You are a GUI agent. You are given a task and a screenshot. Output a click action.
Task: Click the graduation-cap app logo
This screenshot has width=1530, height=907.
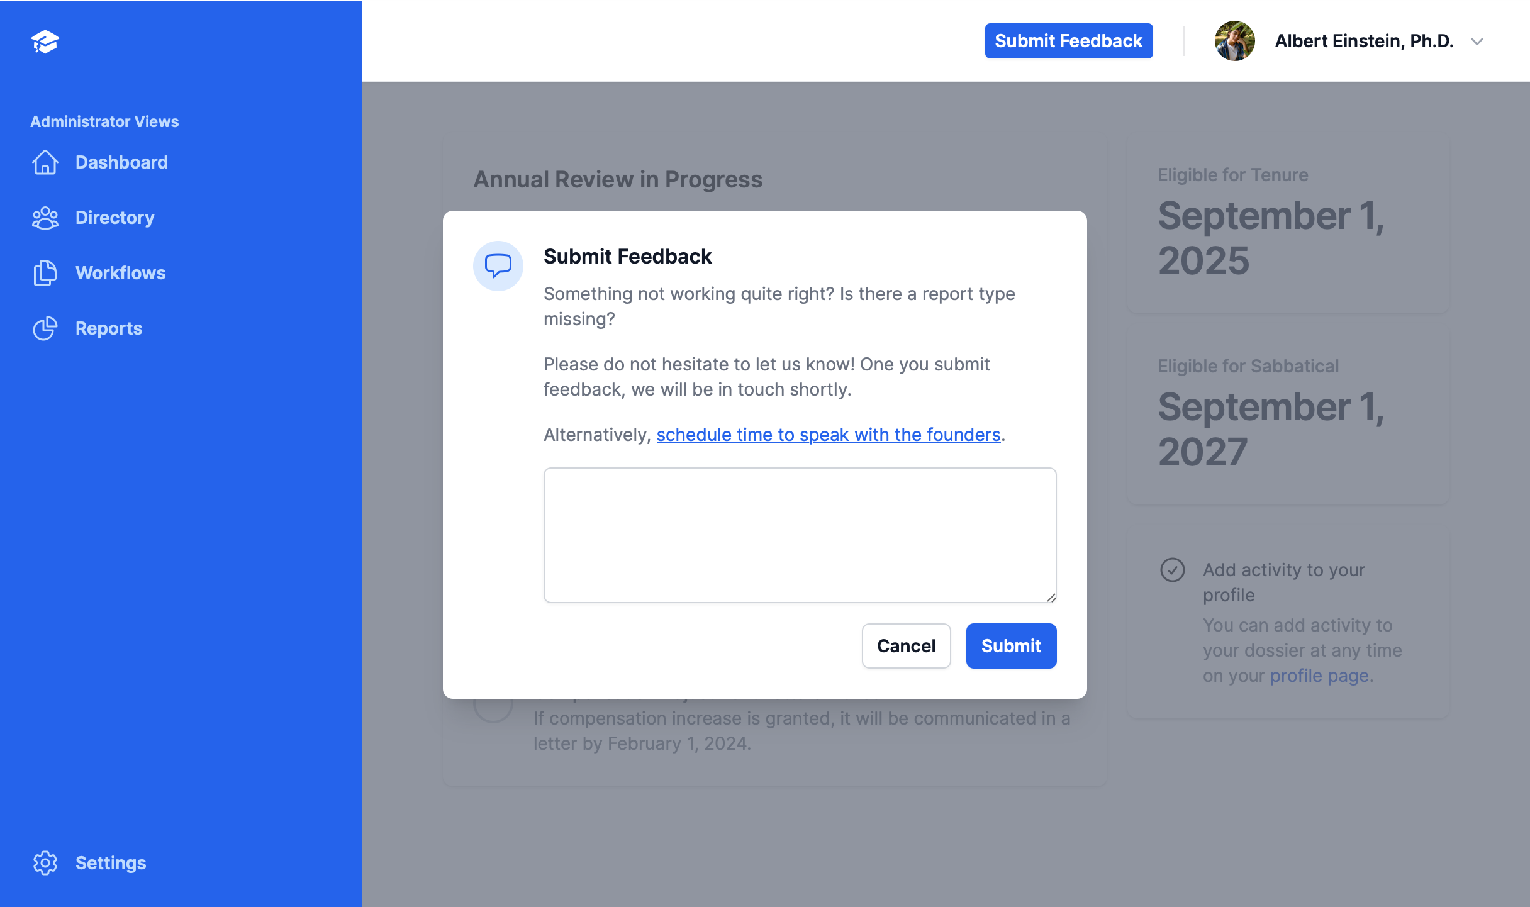(45, 40)
